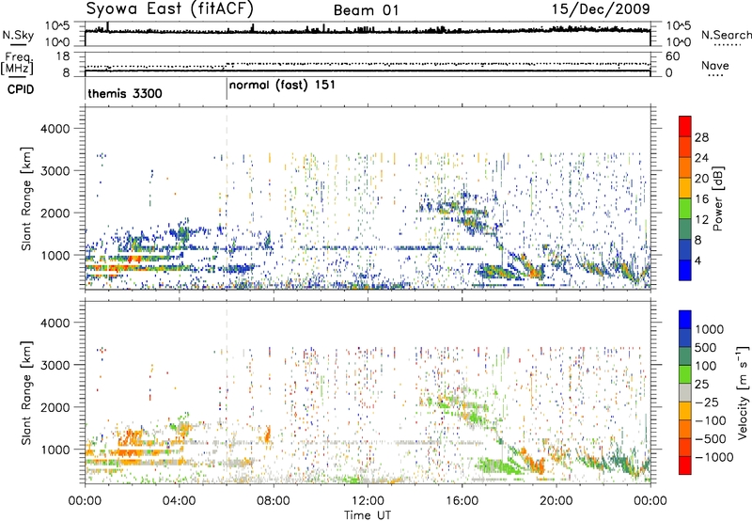Click the 'Velocity [m s-1]' colorbar label
752x521 pixels.
pos(743,392)
